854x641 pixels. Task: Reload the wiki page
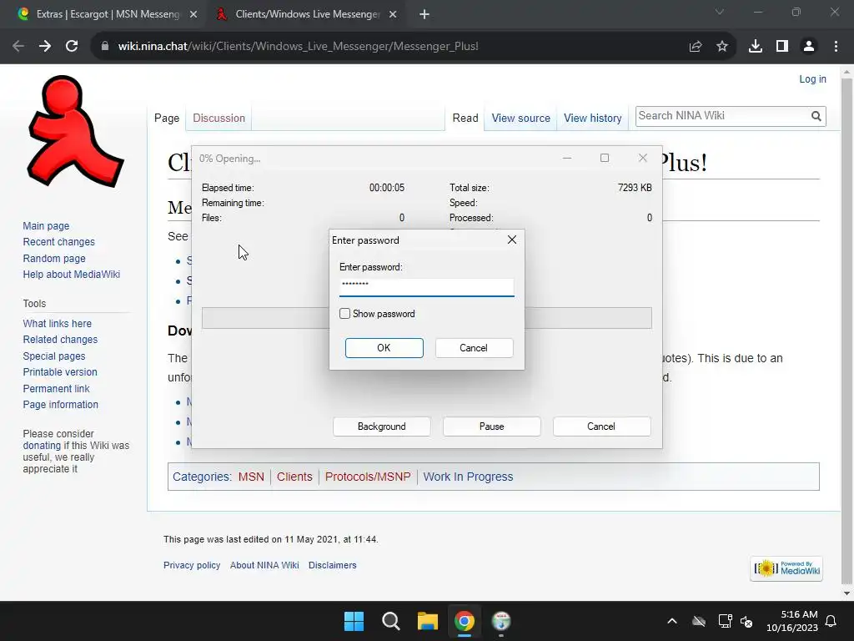tap(72, 47)
